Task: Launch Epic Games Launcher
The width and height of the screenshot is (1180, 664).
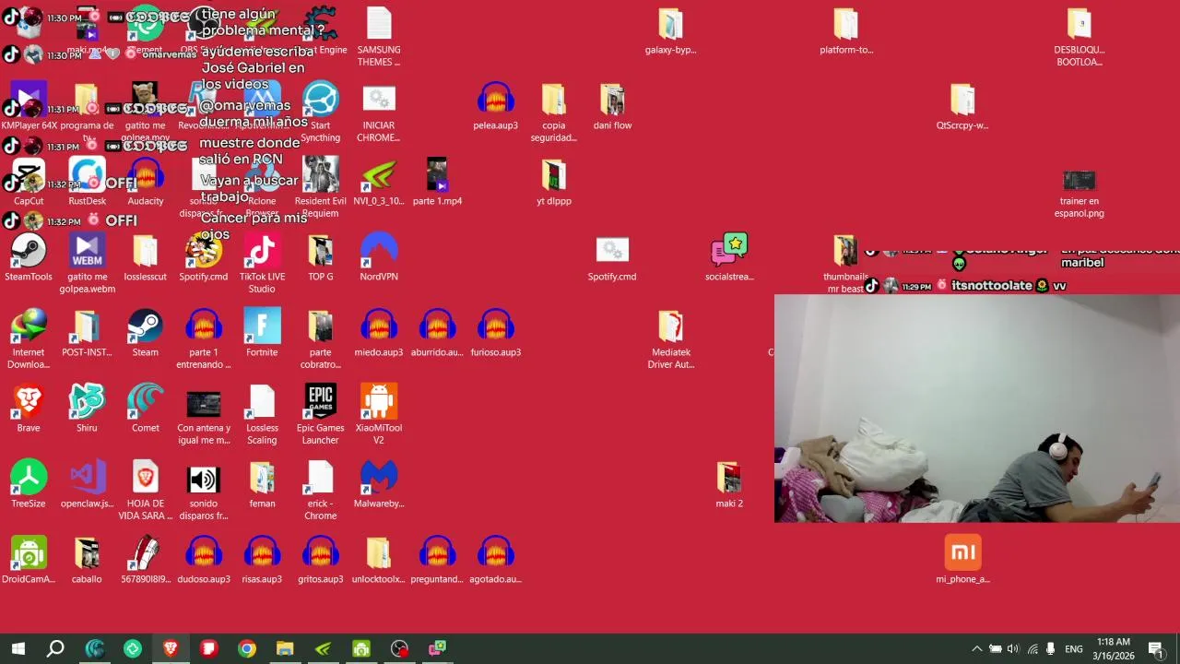Action: tap(321, 415)
